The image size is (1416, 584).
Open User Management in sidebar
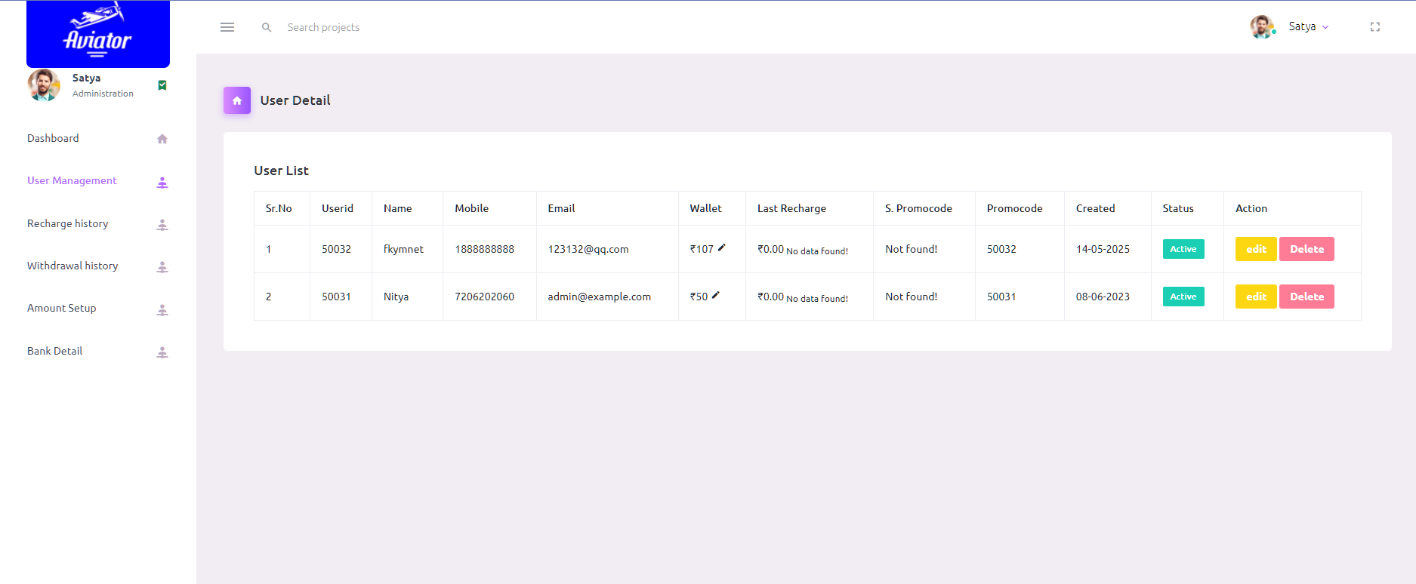[x=72, y=180]
